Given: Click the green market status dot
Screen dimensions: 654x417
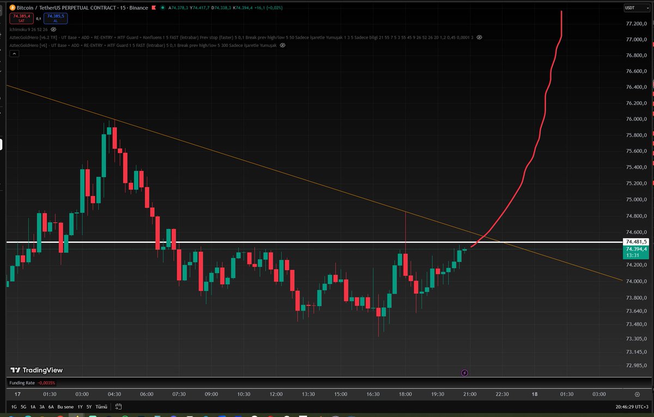Looking at the screenshot, I should pos(161,8).
